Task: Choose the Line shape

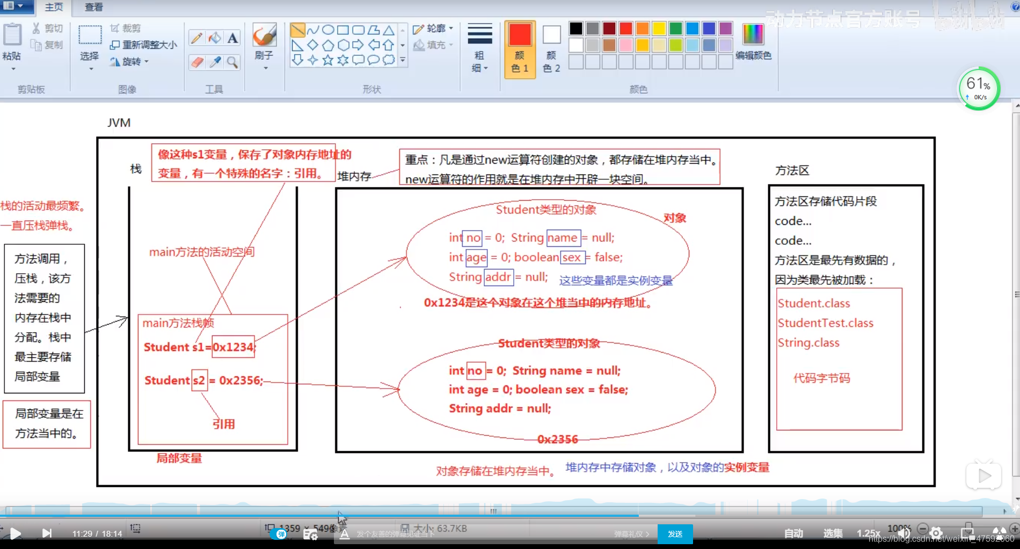Action: tap(297, 30)
